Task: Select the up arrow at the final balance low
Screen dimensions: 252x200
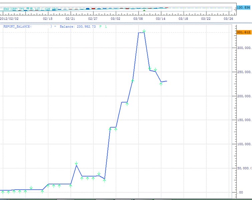Action: pos(161,84)
